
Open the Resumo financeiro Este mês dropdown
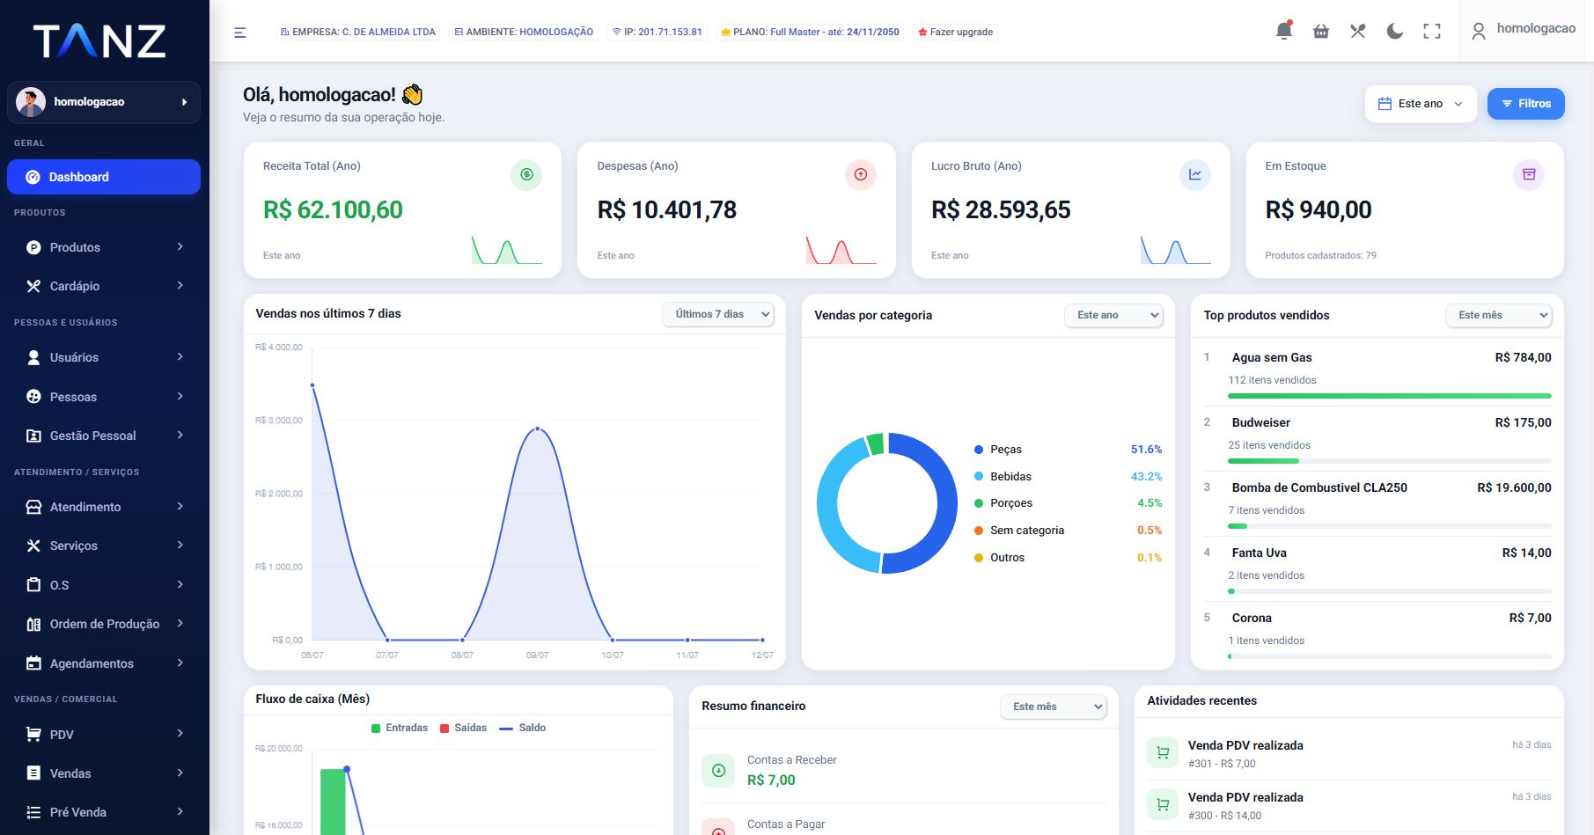(1054, 707)
